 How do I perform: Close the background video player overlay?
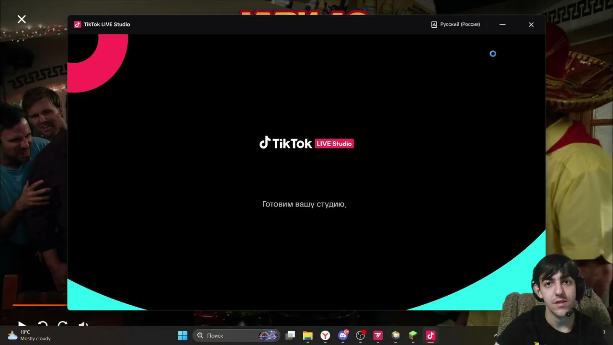[22, 19]
